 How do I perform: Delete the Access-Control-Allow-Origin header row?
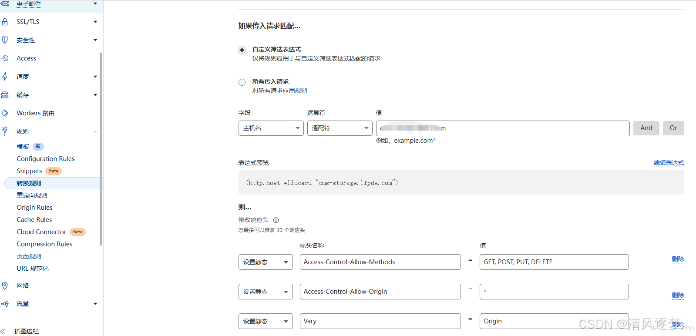[x=678, y=296]
